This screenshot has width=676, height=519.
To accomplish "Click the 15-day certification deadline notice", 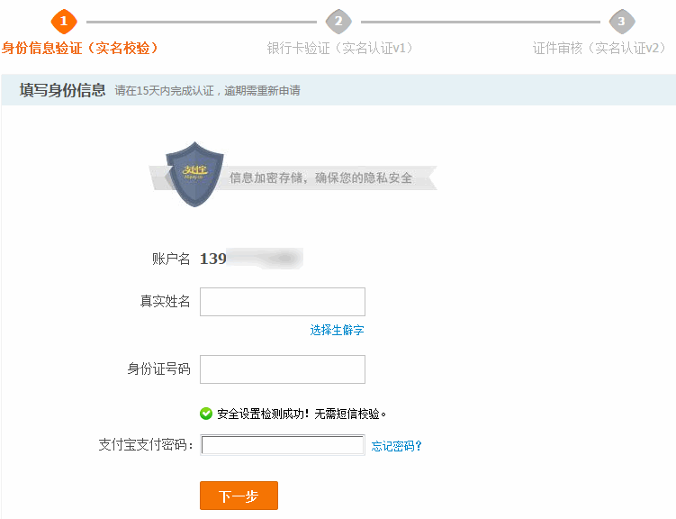I will (208, 91).
